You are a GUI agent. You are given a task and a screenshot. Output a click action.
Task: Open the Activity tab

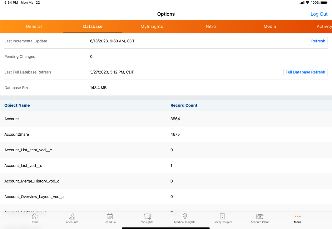pos(324,27)
